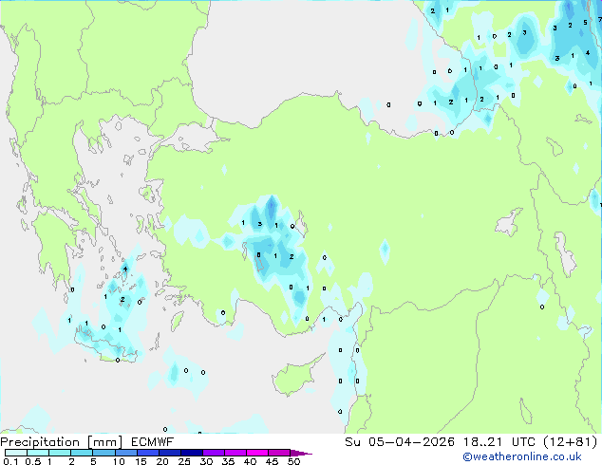Click the "18..21 UTC" time range
The image size is (602, 465).
coord(499,442)
